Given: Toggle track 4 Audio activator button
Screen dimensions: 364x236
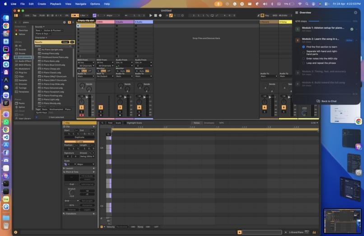Looking at the screenshot, I should coord(139,107).
